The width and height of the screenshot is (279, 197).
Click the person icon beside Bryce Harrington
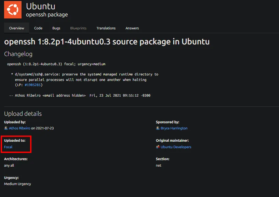[158, 128]
